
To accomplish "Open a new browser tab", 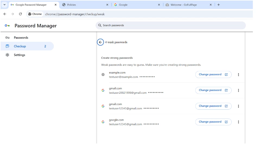I will coord(219,5).
